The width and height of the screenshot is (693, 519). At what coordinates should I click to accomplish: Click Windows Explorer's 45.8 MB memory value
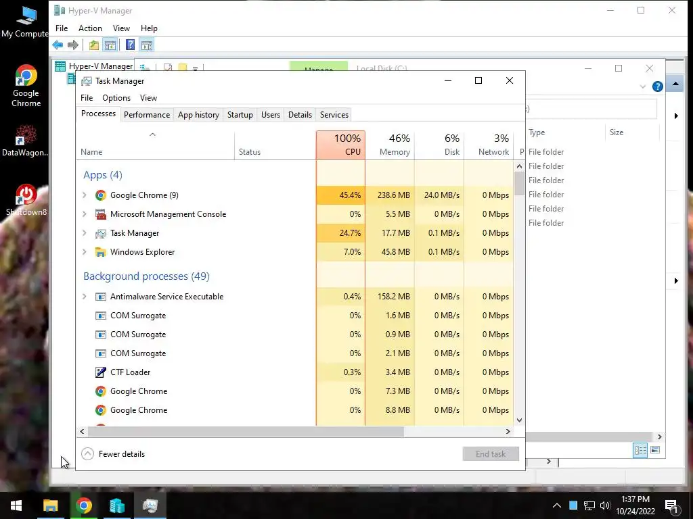395,252
